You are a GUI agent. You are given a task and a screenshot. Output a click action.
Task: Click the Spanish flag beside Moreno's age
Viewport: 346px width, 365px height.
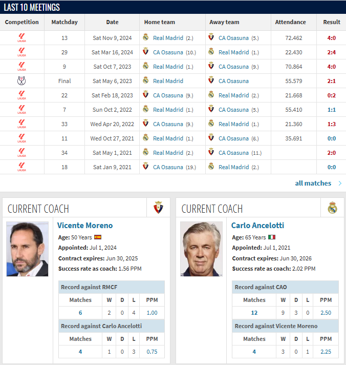(x=98, y=237)
